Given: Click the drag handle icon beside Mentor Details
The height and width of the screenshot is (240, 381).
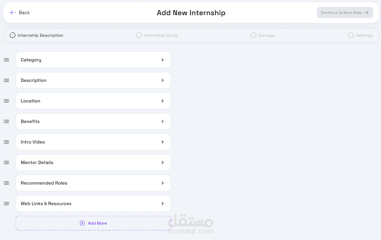Looking at the screenshot, I should [x=6, y=162].
